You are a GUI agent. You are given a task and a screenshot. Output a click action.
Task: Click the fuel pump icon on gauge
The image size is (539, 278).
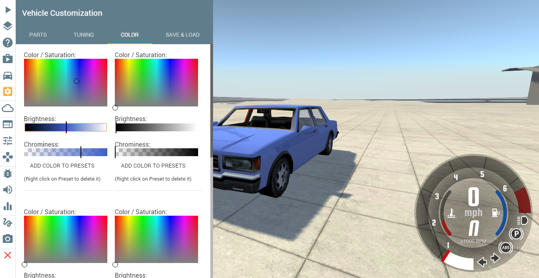[x=495, y=213]
